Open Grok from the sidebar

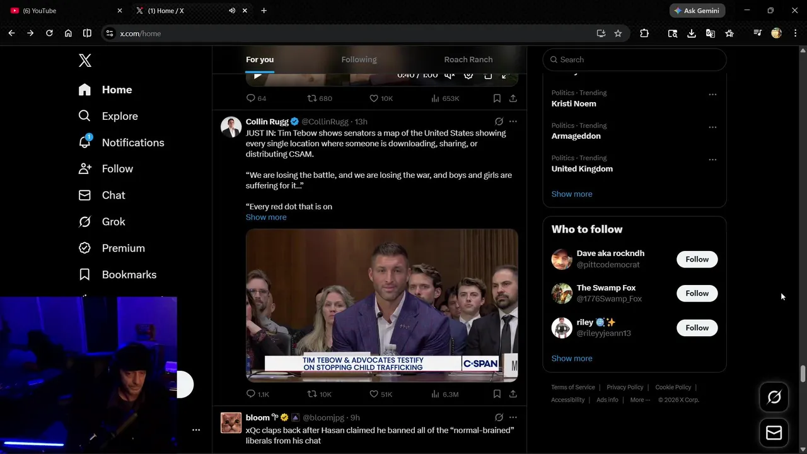[x=102, y=222]
